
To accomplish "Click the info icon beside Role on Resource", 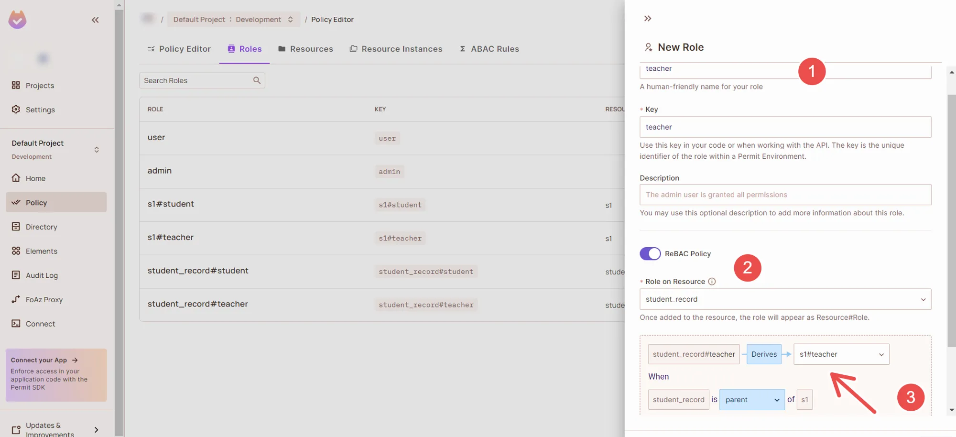I will click(712, 282).
